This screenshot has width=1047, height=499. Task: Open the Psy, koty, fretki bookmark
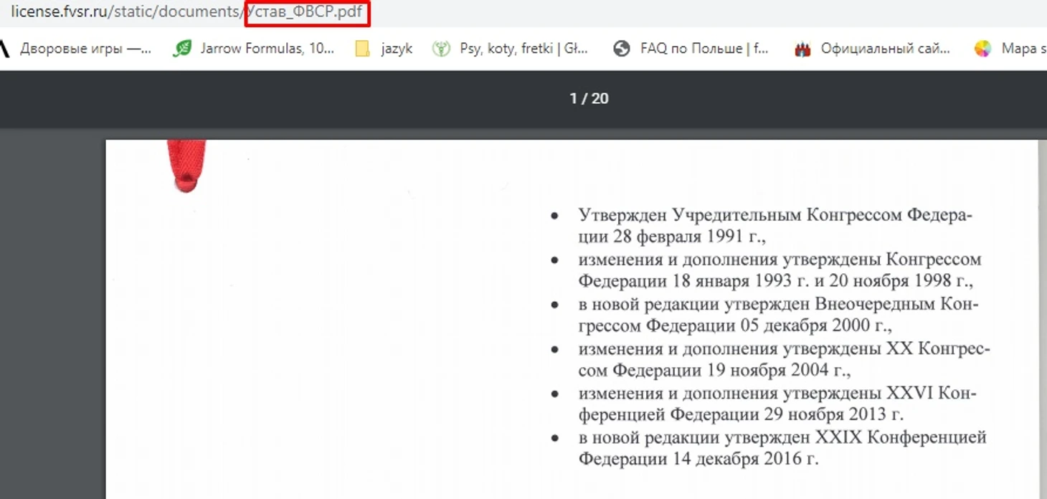pos(510,49)
